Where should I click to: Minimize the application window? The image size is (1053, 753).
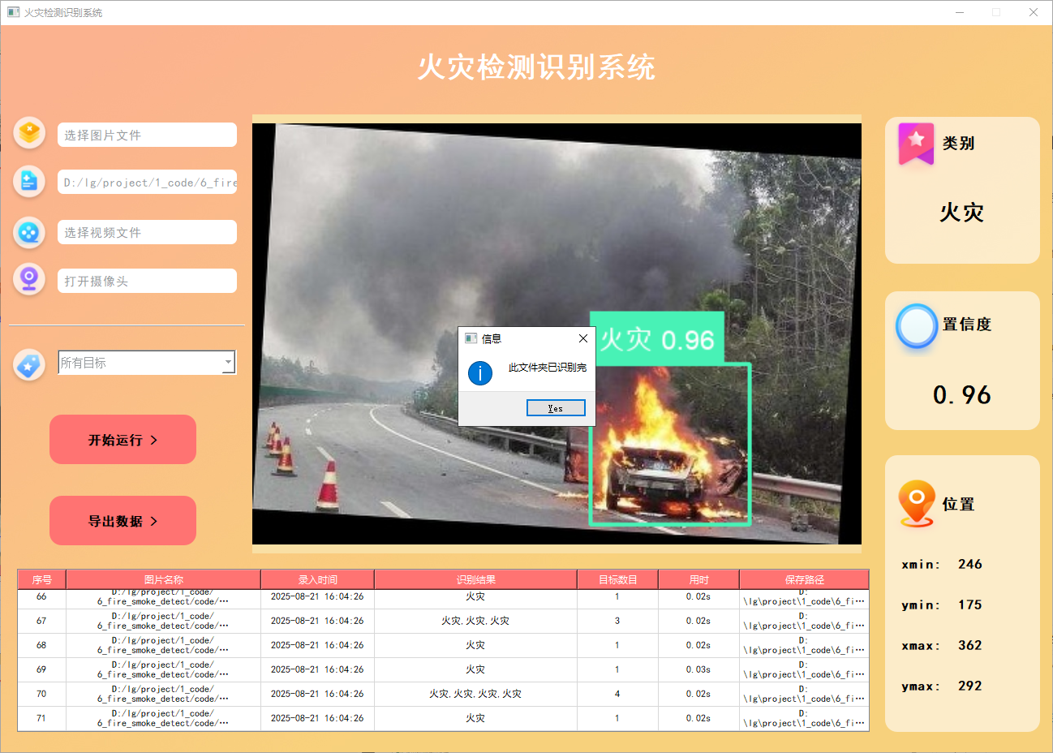960,12
